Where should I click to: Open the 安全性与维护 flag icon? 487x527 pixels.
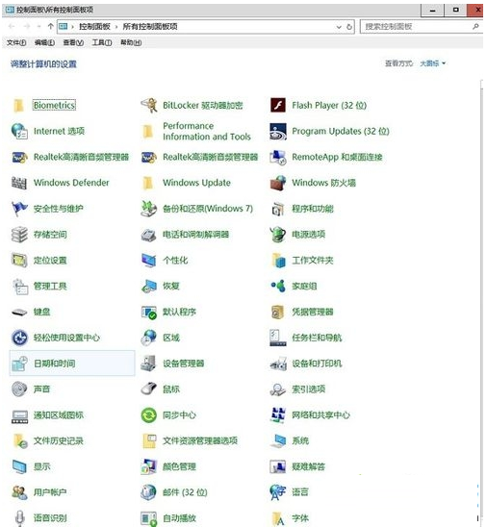[19, 209]
